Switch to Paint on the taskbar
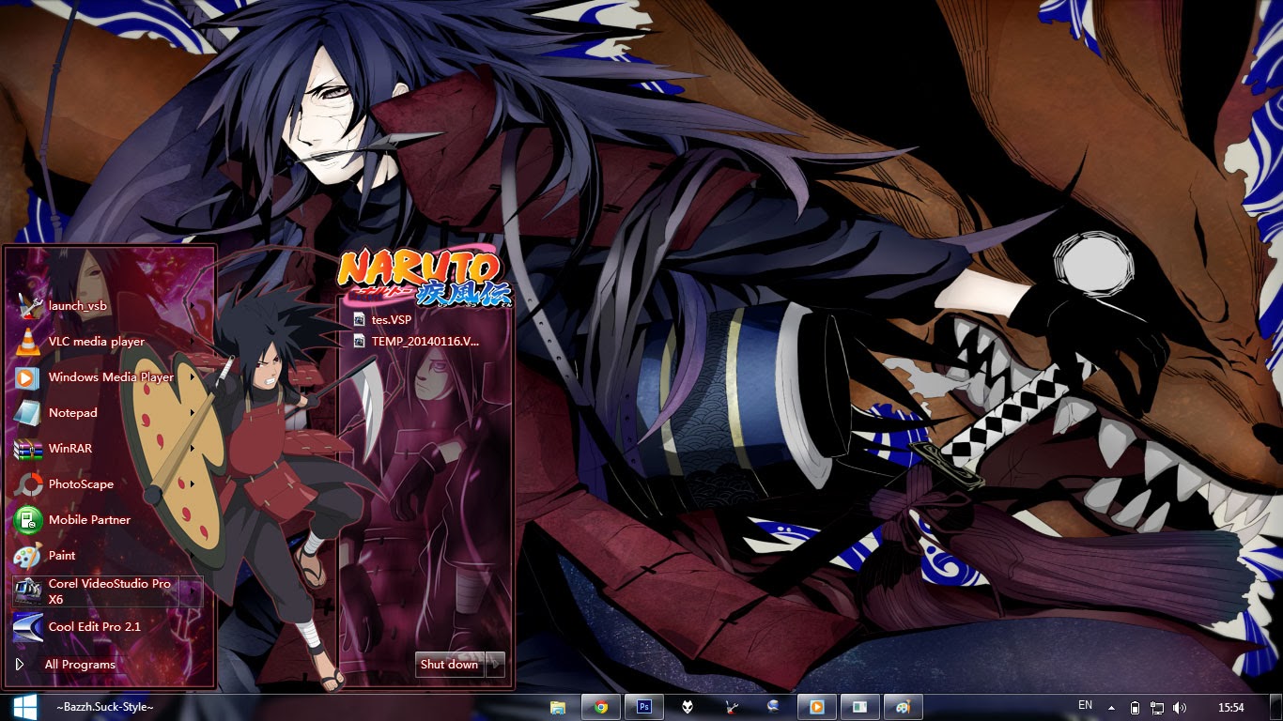 [x=903, y=708]
